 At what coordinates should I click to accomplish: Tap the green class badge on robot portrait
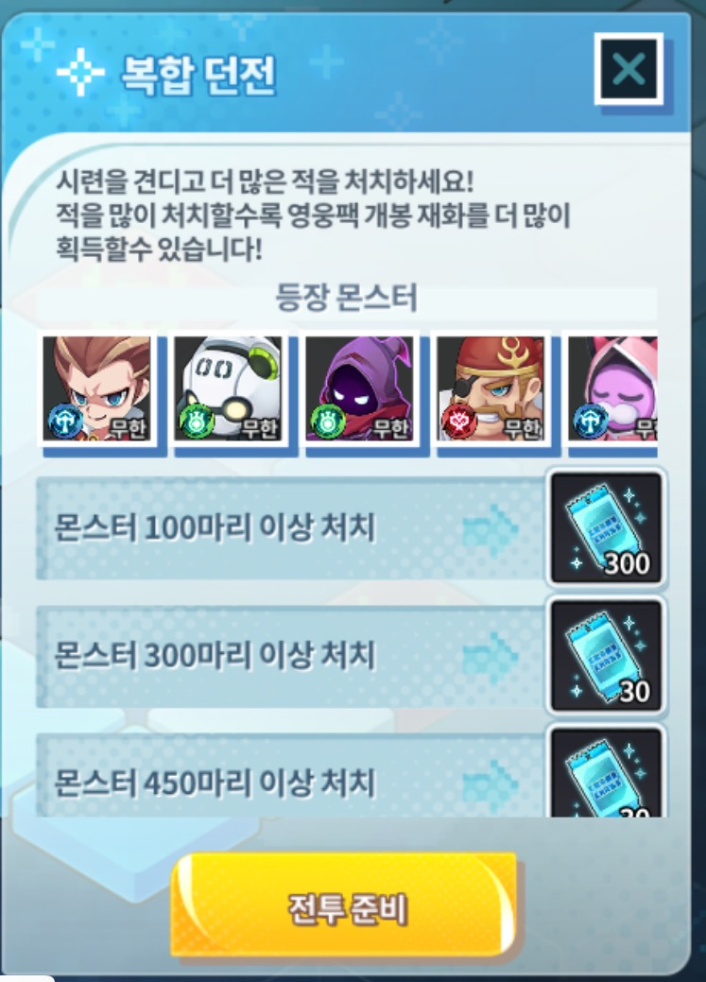point(196,421)
